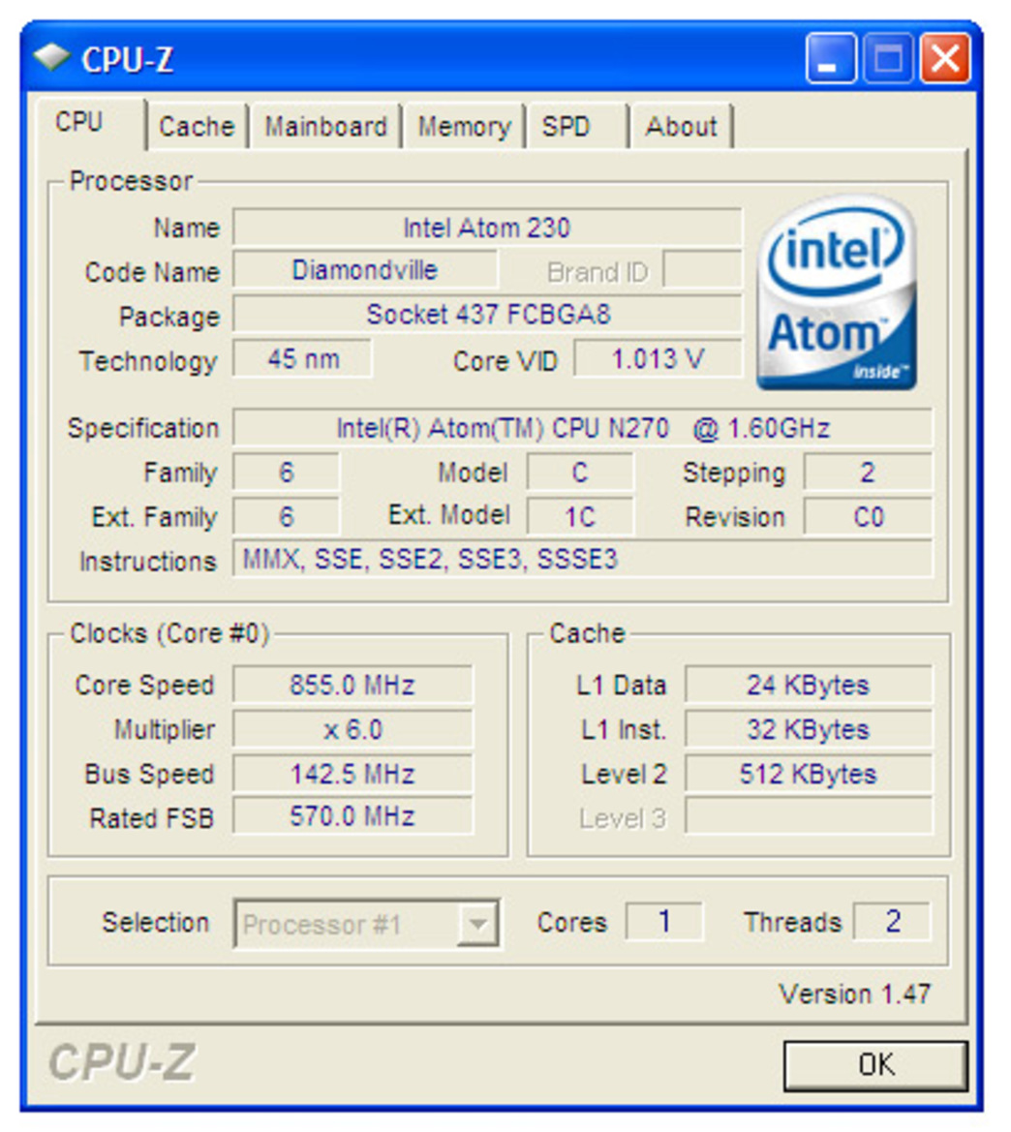
Task: Click the Core Speed value '855.0 MHz'
Action: [353, 685]
